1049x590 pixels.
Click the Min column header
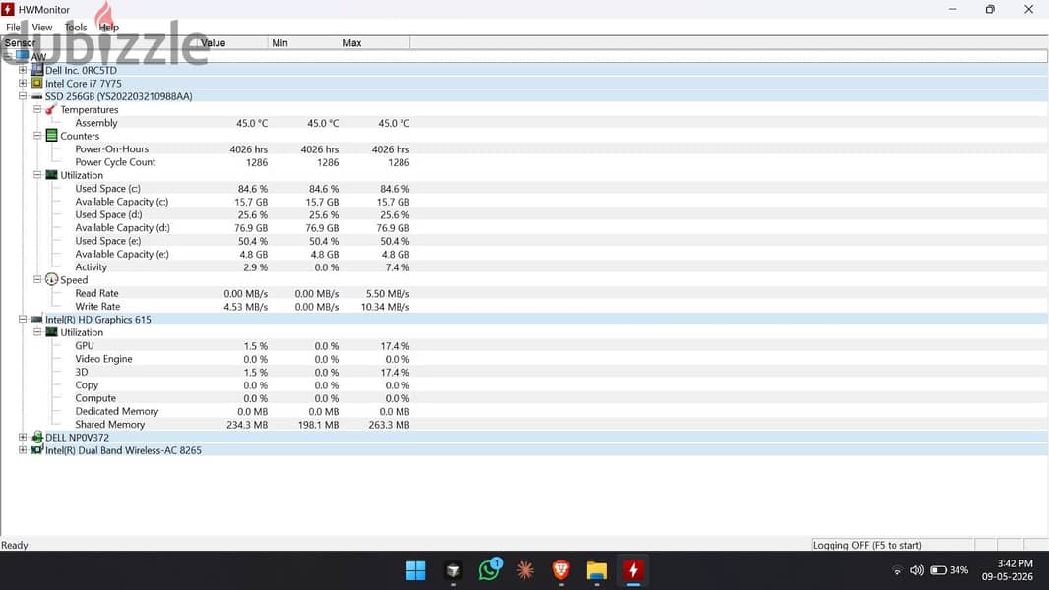point(303,42)
